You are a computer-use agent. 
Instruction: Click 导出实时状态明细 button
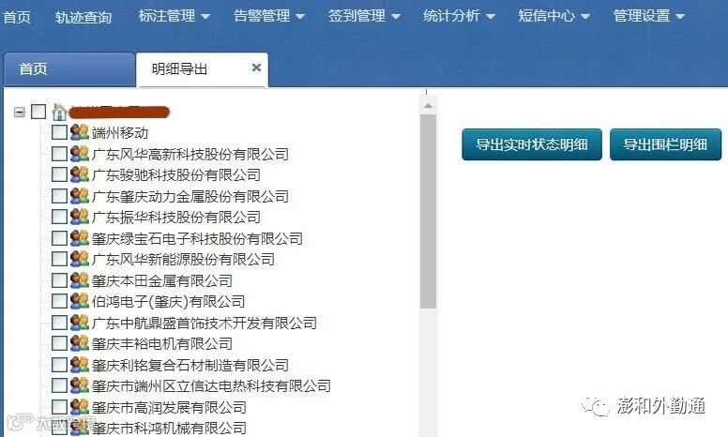point(532,144)
